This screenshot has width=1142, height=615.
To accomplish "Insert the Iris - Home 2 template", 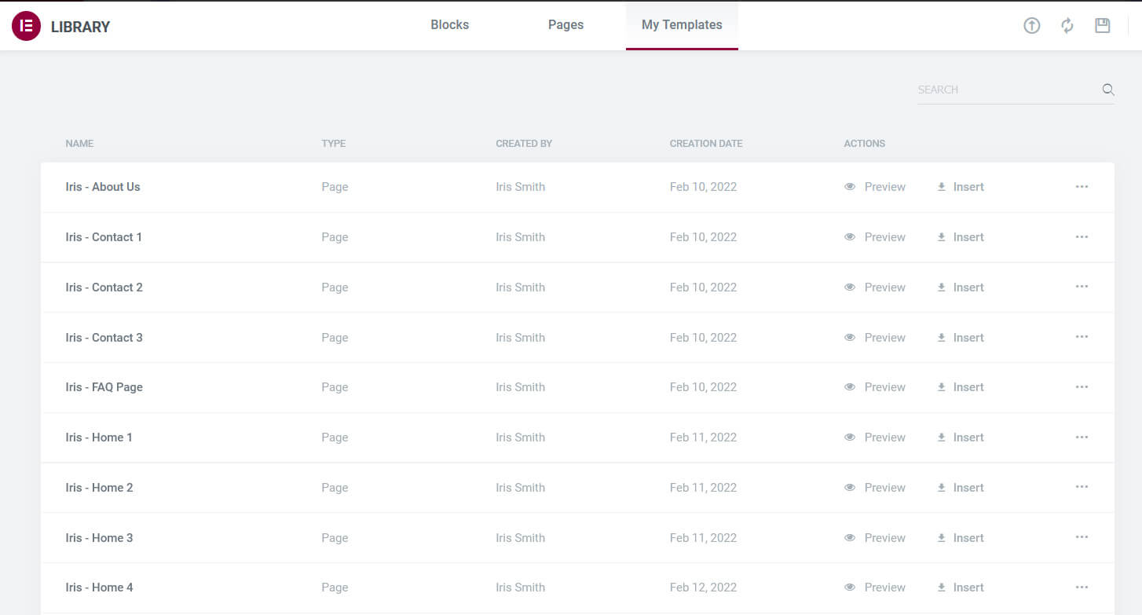I will (961, 488).
